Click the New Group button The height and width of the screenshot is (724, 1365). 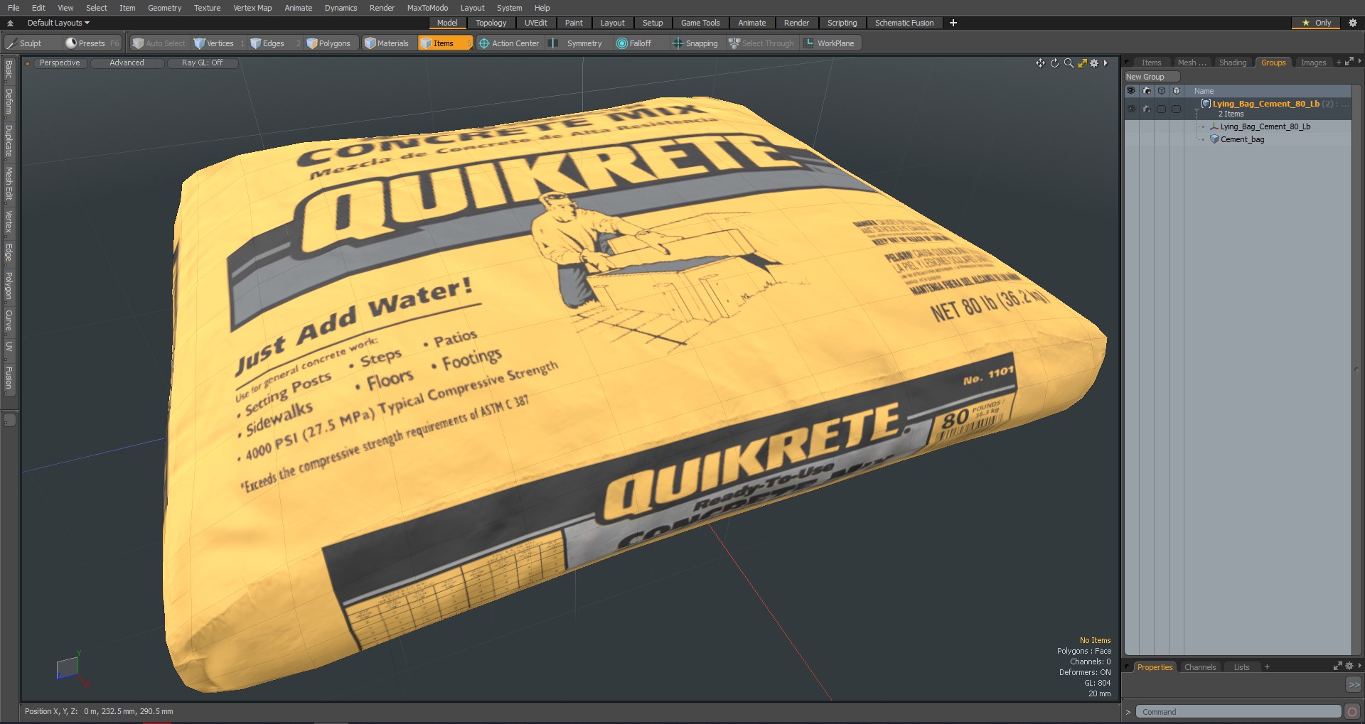tap(1151, 77)
